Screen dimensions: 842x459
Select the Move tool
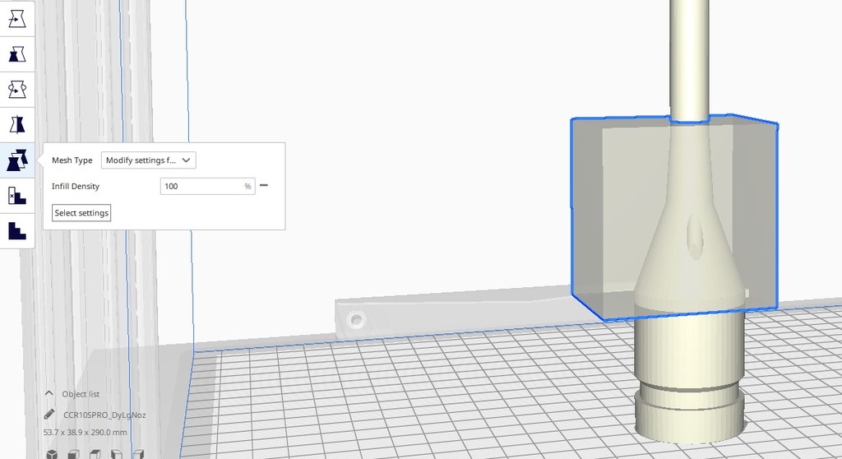[17, 19]
